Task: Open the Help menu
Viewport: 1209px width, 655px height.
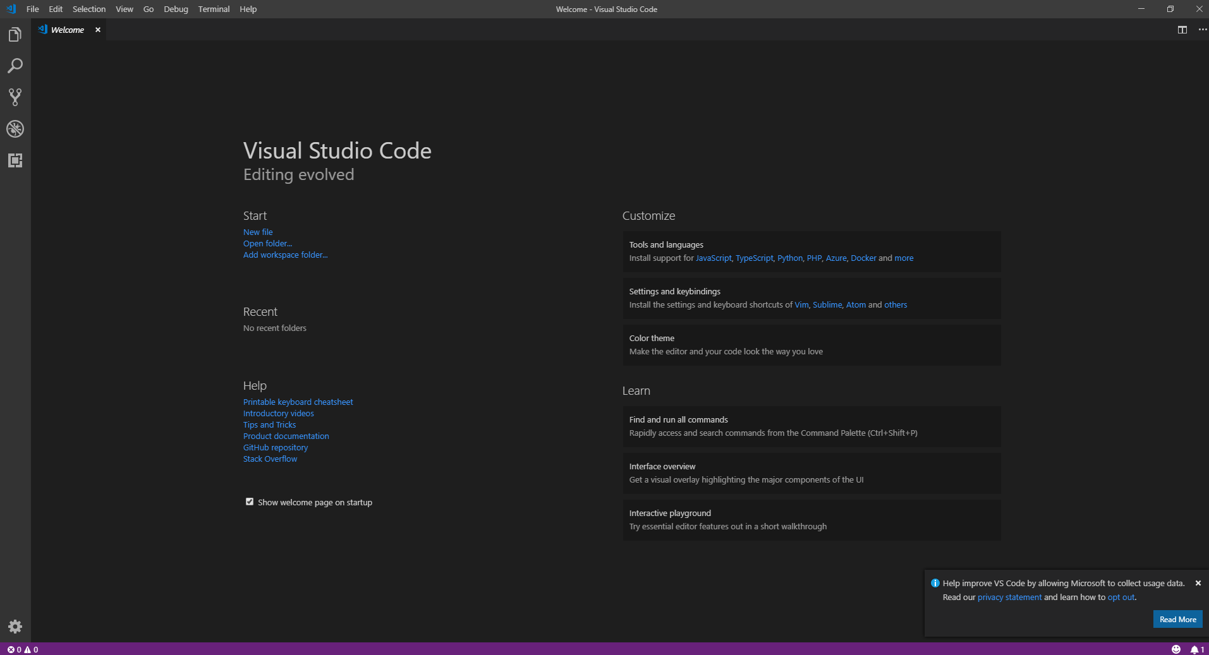Action: 248,9
